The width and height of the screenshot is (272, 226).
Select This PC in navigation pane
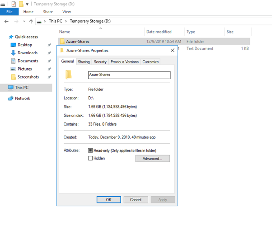click(26, 88)
